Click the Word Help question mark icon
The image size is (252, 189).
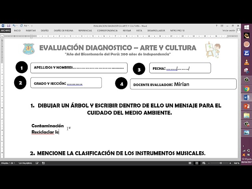click(x=217, y=26)
